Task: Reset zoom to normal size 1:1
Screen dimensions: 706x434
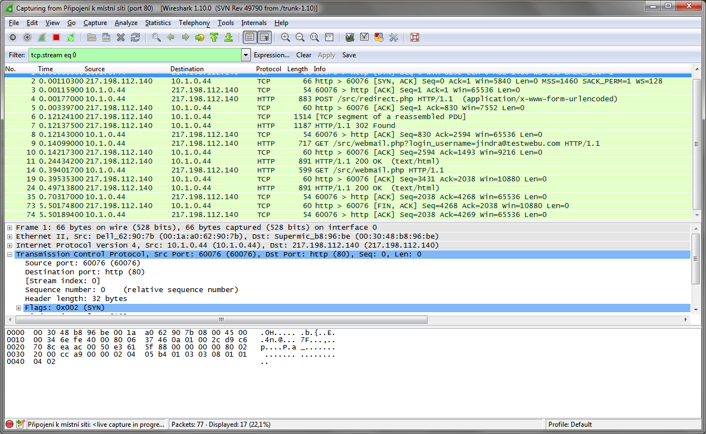Action: 315,37
